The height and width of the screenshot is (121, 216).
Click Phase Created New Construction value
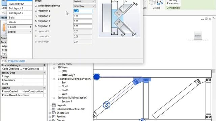coord(33,91)
